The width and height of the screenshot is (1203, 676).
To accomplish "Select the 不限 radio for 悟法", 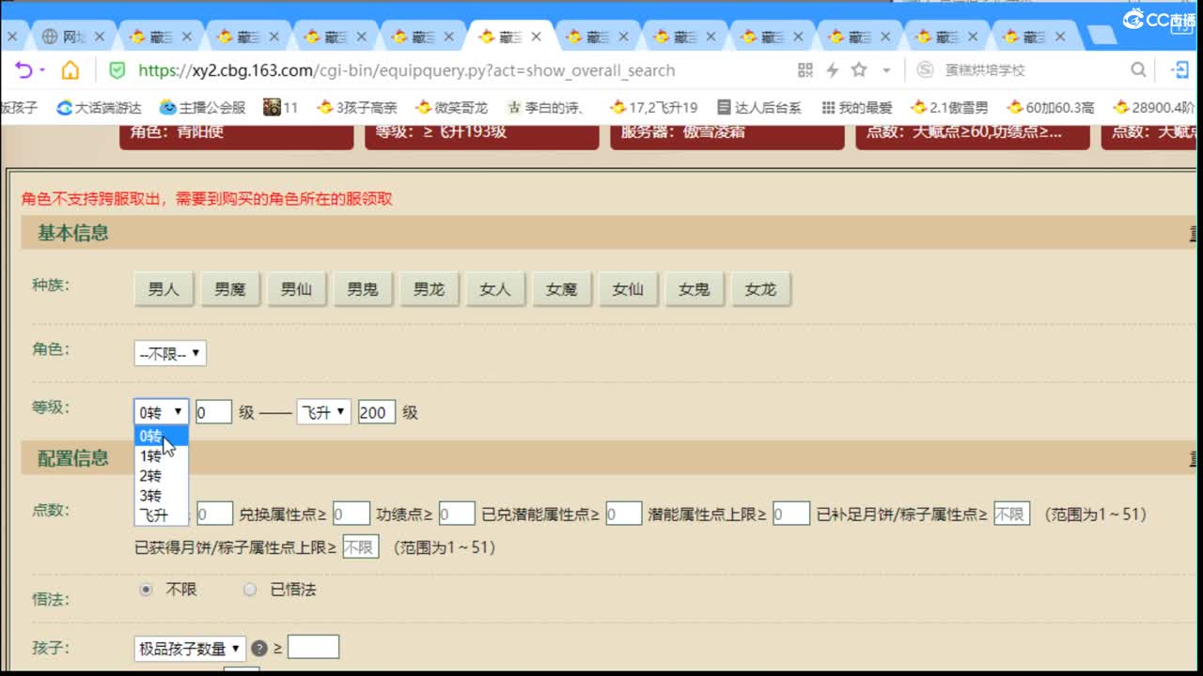I will coord(146,590).
